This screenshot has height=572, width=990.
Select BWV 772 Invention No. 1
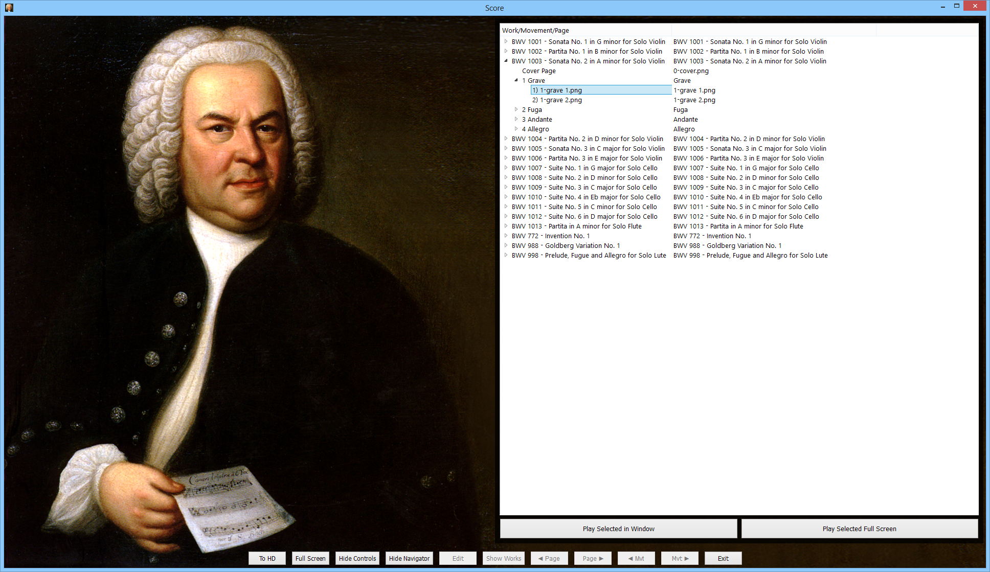point(551,236)
